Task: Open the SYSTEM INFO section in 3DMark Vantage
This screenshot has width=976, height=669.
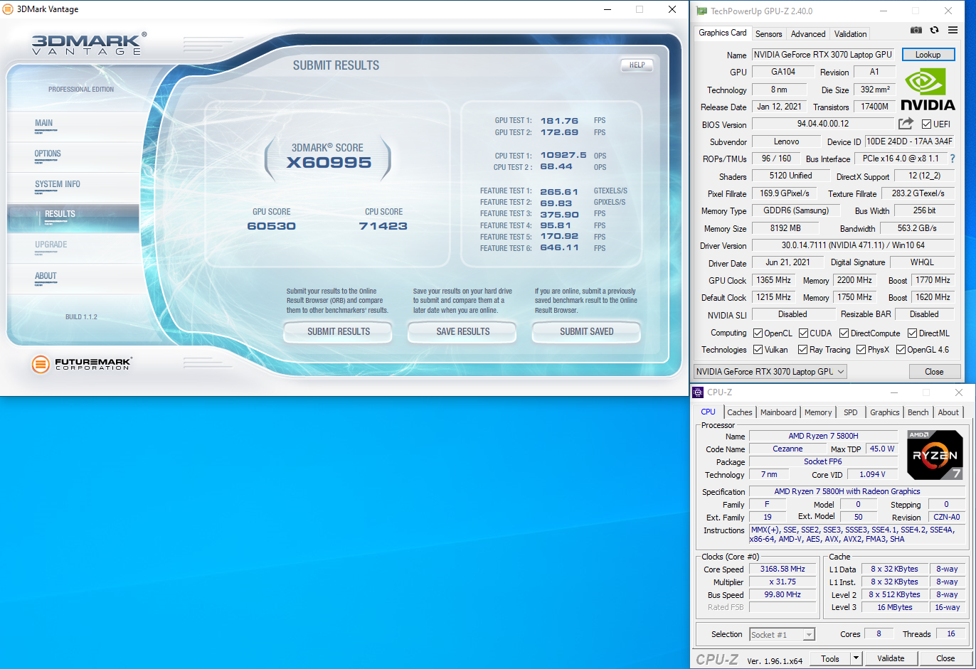Action: point(73,187)
